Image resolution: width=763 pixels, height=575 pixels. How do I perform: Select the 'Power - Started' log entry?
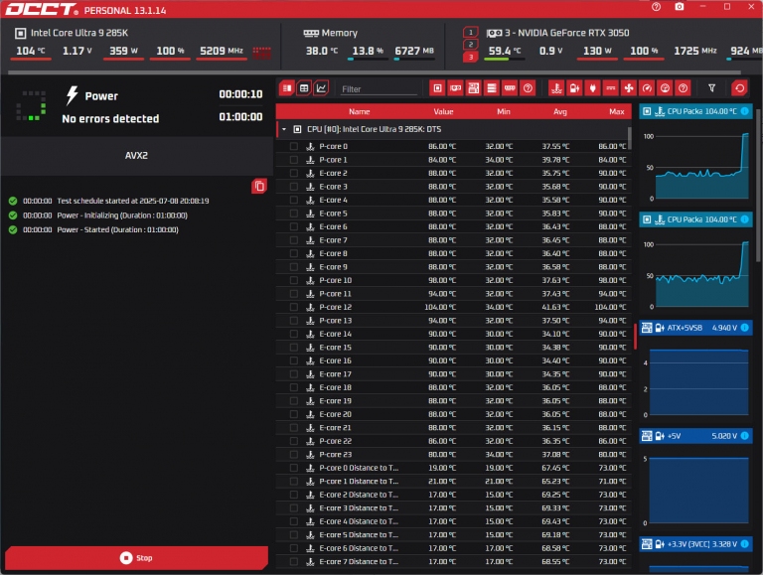tap(118, 229)
